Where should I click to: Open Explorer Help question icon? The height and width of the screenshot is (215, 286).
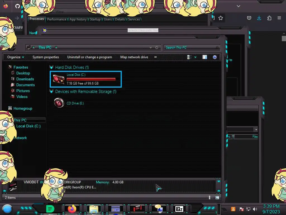215,57
